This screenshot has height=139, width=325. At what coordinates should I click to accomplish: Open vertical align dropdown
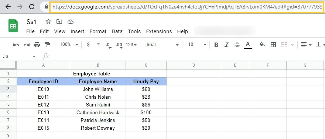pos(320,45)
